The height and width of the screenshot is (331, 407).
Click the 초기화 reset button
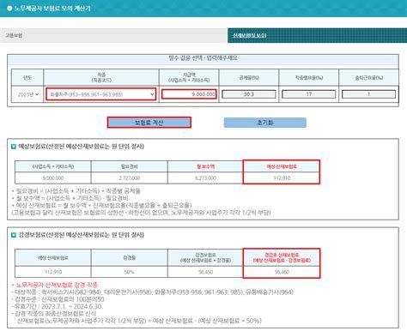(x=265, y=123)
